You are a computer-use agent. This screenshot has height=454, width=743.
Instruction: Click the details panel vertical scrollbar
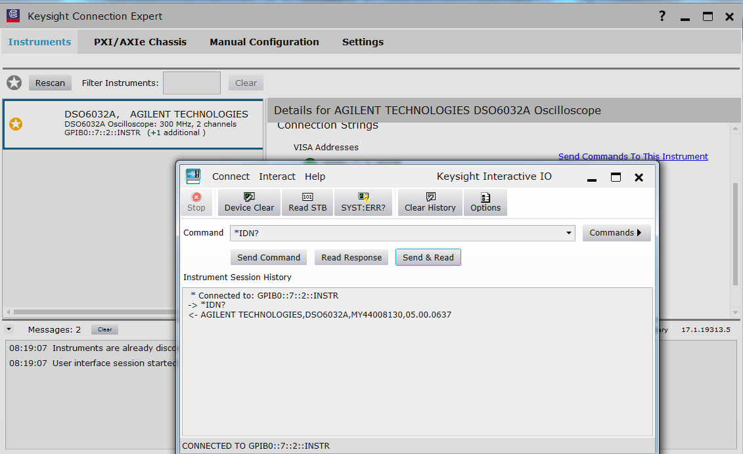tap(735, 234)
